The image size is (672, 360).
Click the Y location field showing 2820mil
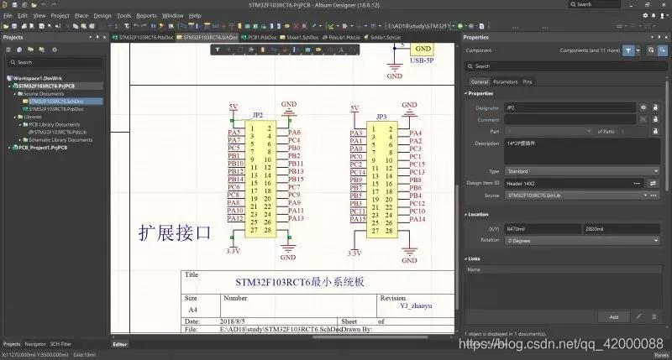(x=622, y=229)
